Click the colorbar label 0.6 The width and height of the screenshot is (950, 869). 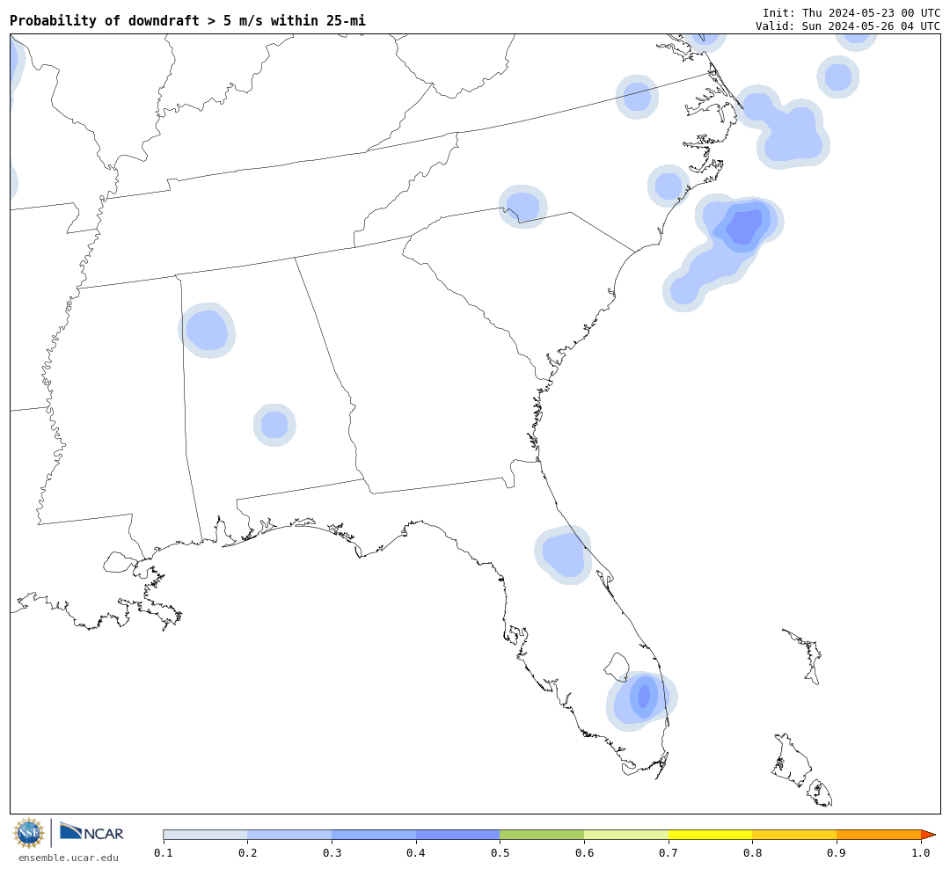click(584, 853)
